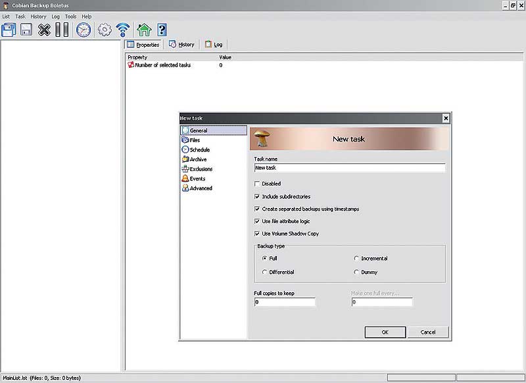This screenshot has height=383, width=526.
Task: Click the Task name input field
Action: [x=350, y=168]
